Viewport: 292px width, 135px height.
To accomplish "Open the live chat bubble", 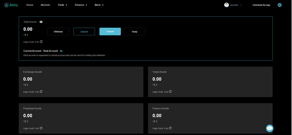I will (270, 128).
